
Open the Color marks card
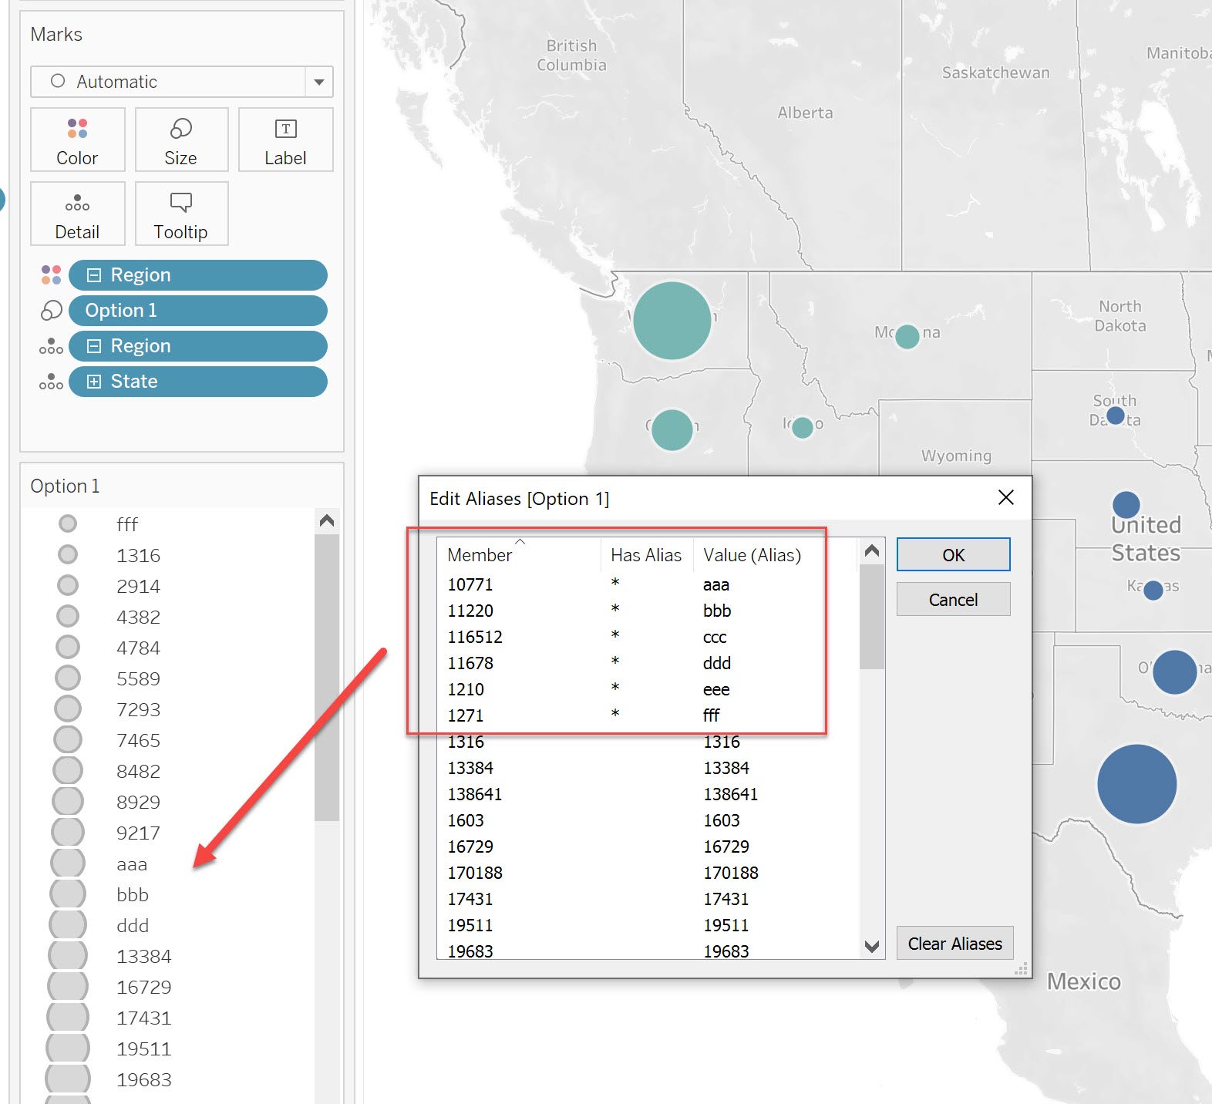[77, 140]
